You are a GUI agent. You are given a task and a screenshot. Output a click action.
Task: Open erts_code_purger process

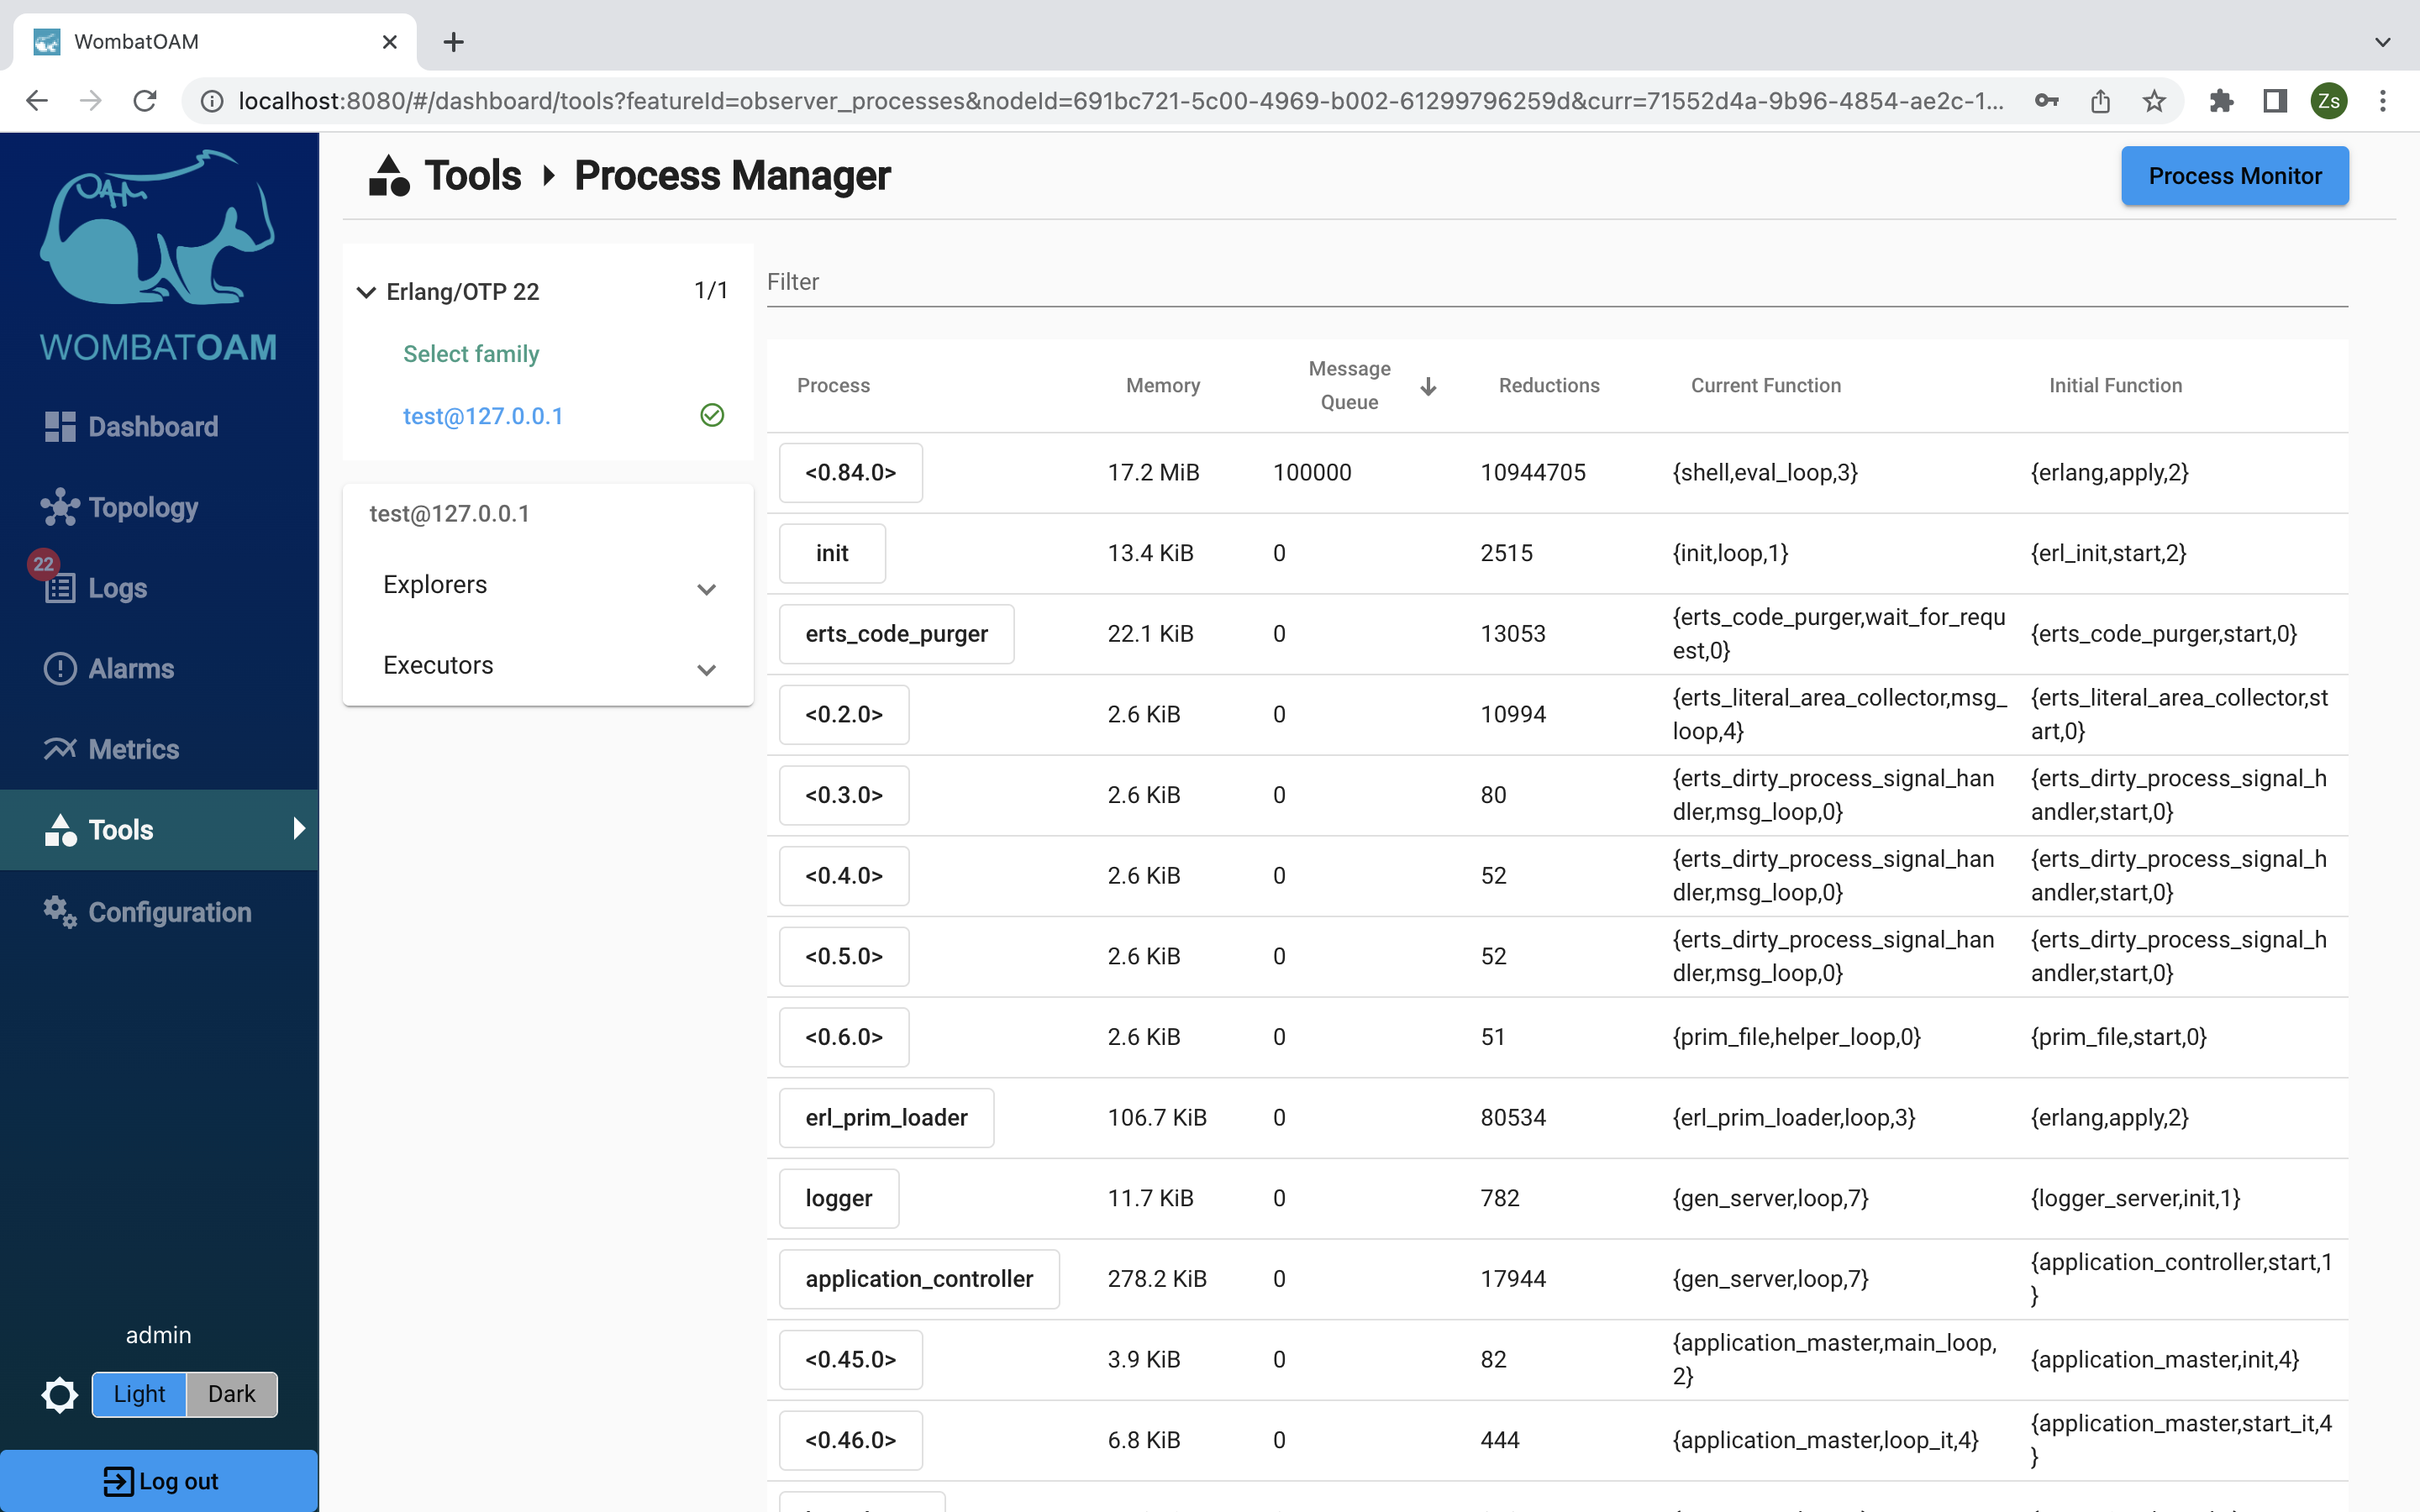pyautogui.click(x=896, y=634)
